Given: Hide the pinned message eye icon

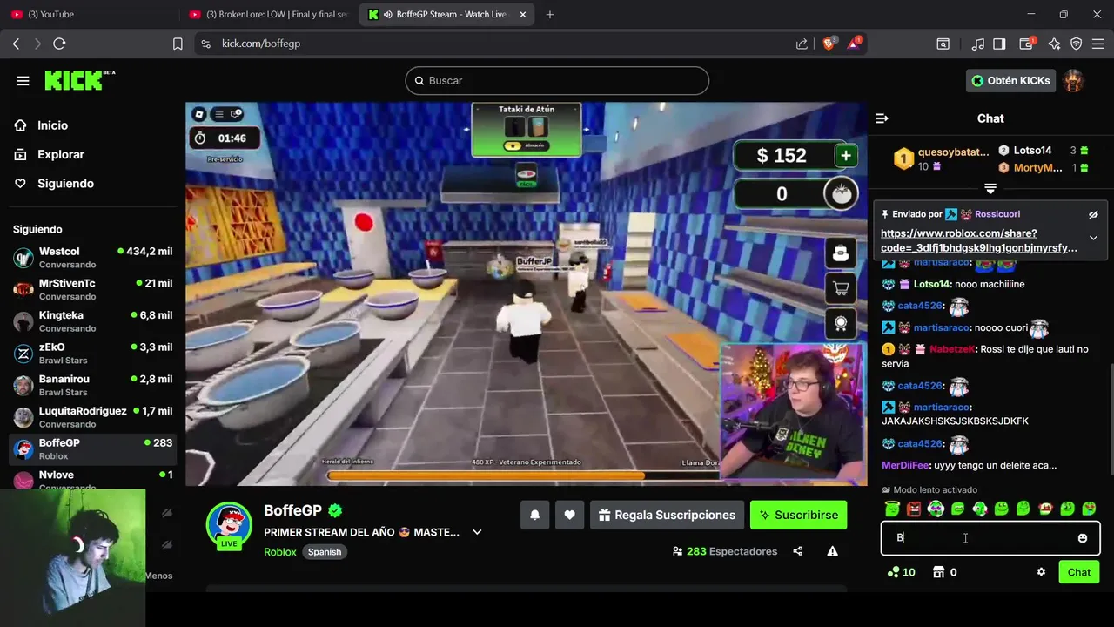Looking at the screenshot, I should [1093, 214].
